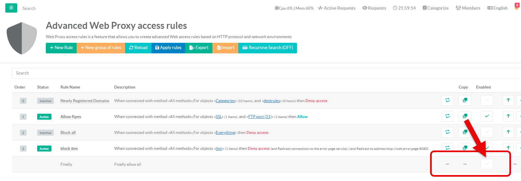This screenshot has width=521, height=181.
Task: Move Allow ftpes rule up
Action: click(x=508, y=116)
